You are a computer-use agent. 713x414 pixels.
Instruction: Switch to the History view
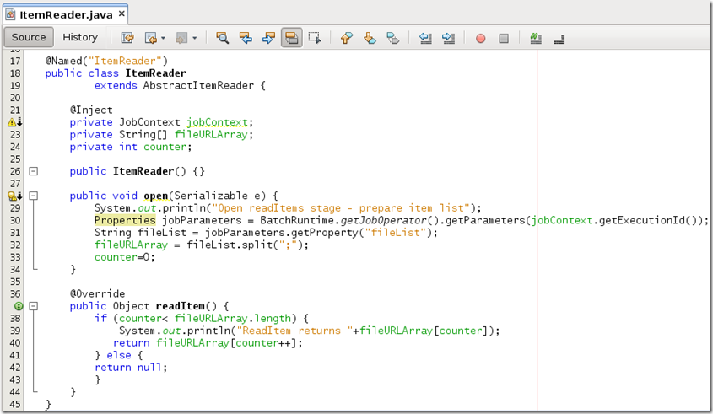pos(80,37)
